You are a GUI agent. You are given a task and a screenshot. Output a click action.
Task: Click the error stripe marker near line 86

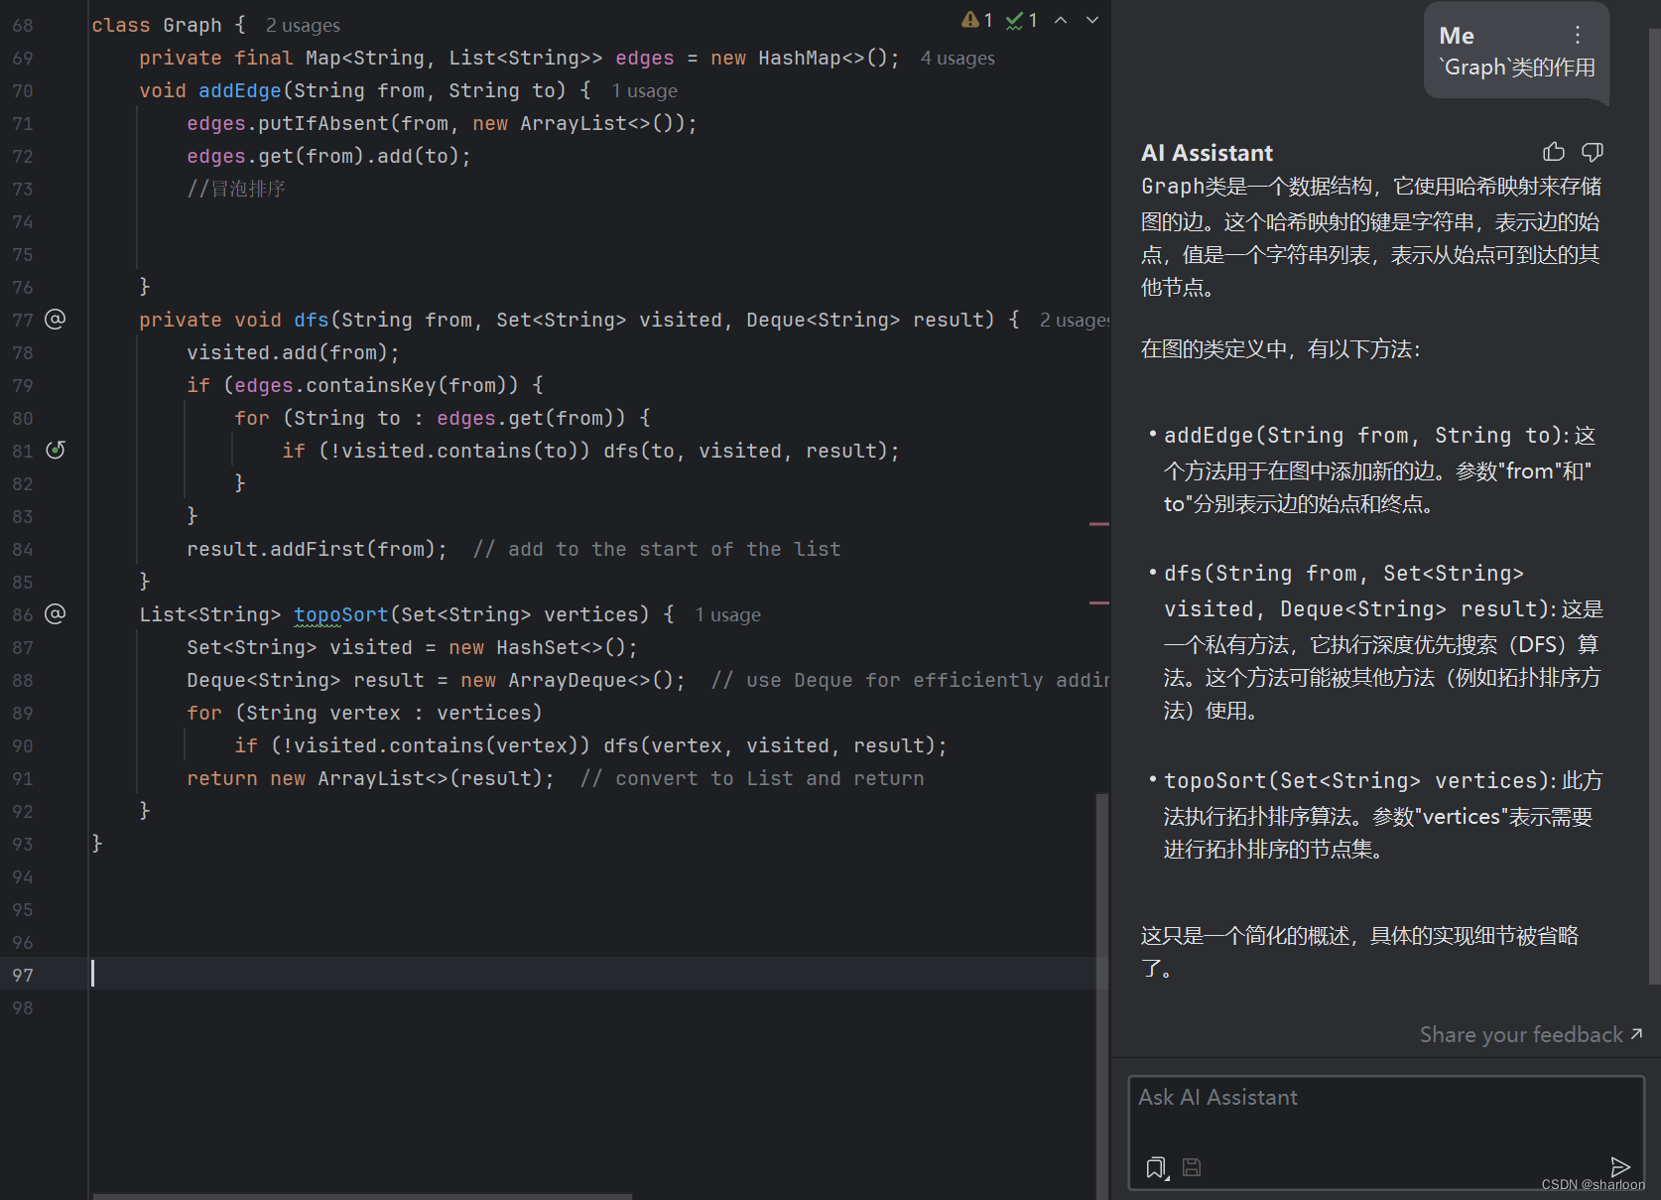coord(1099,602)
